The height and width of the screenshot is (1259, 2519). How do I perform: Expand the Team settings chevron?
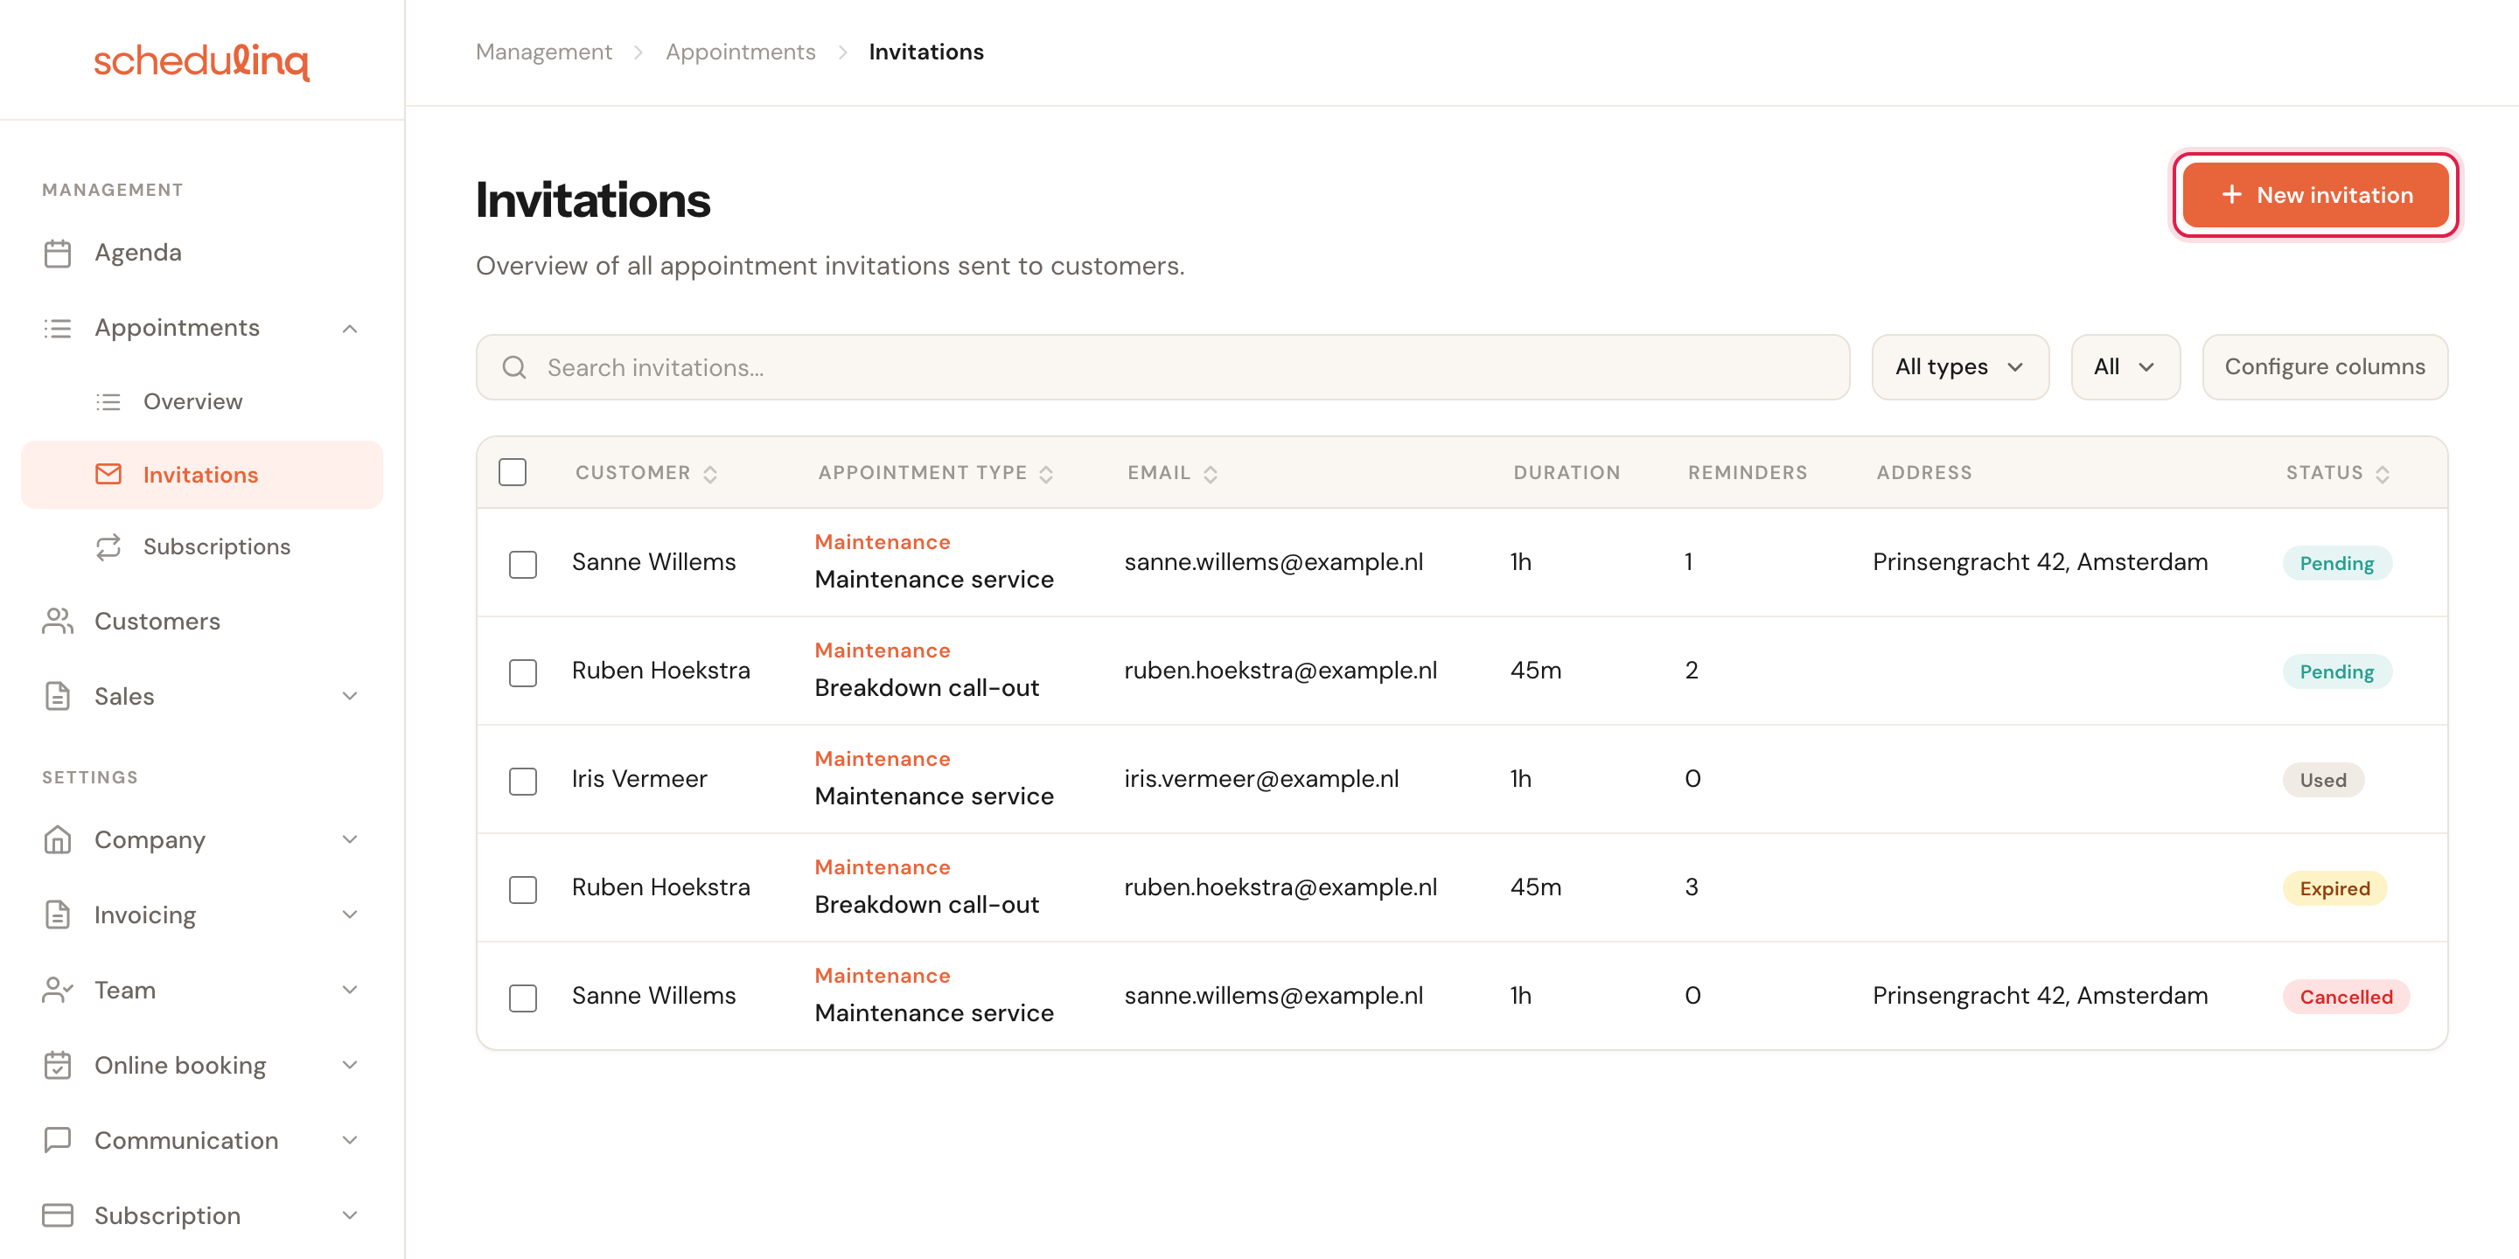click(350, 991)
